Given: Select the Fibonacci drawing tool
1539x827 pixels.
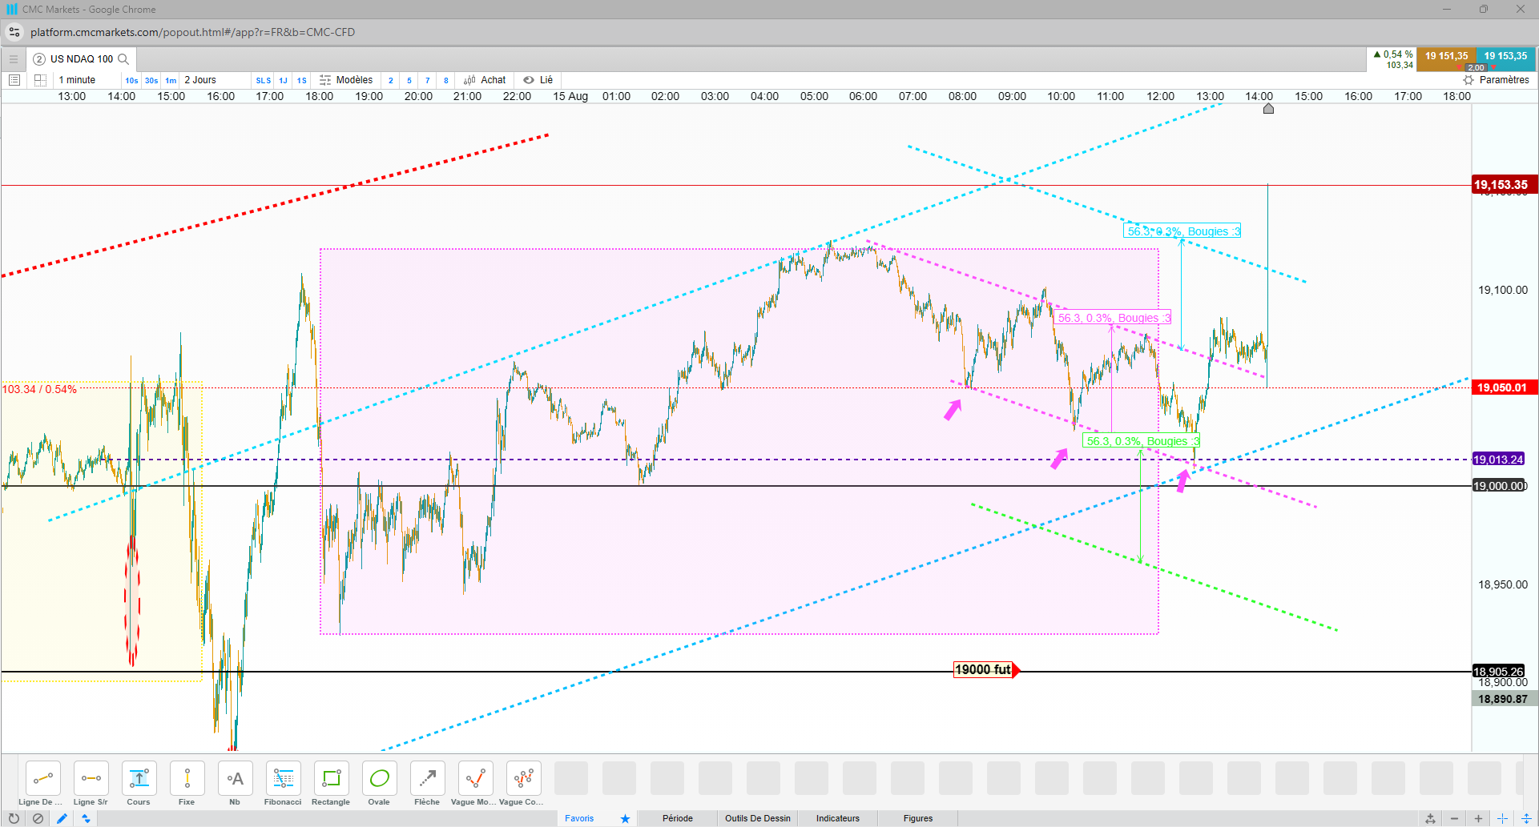Looking at the screenshot, I should (x=283, y=784).
